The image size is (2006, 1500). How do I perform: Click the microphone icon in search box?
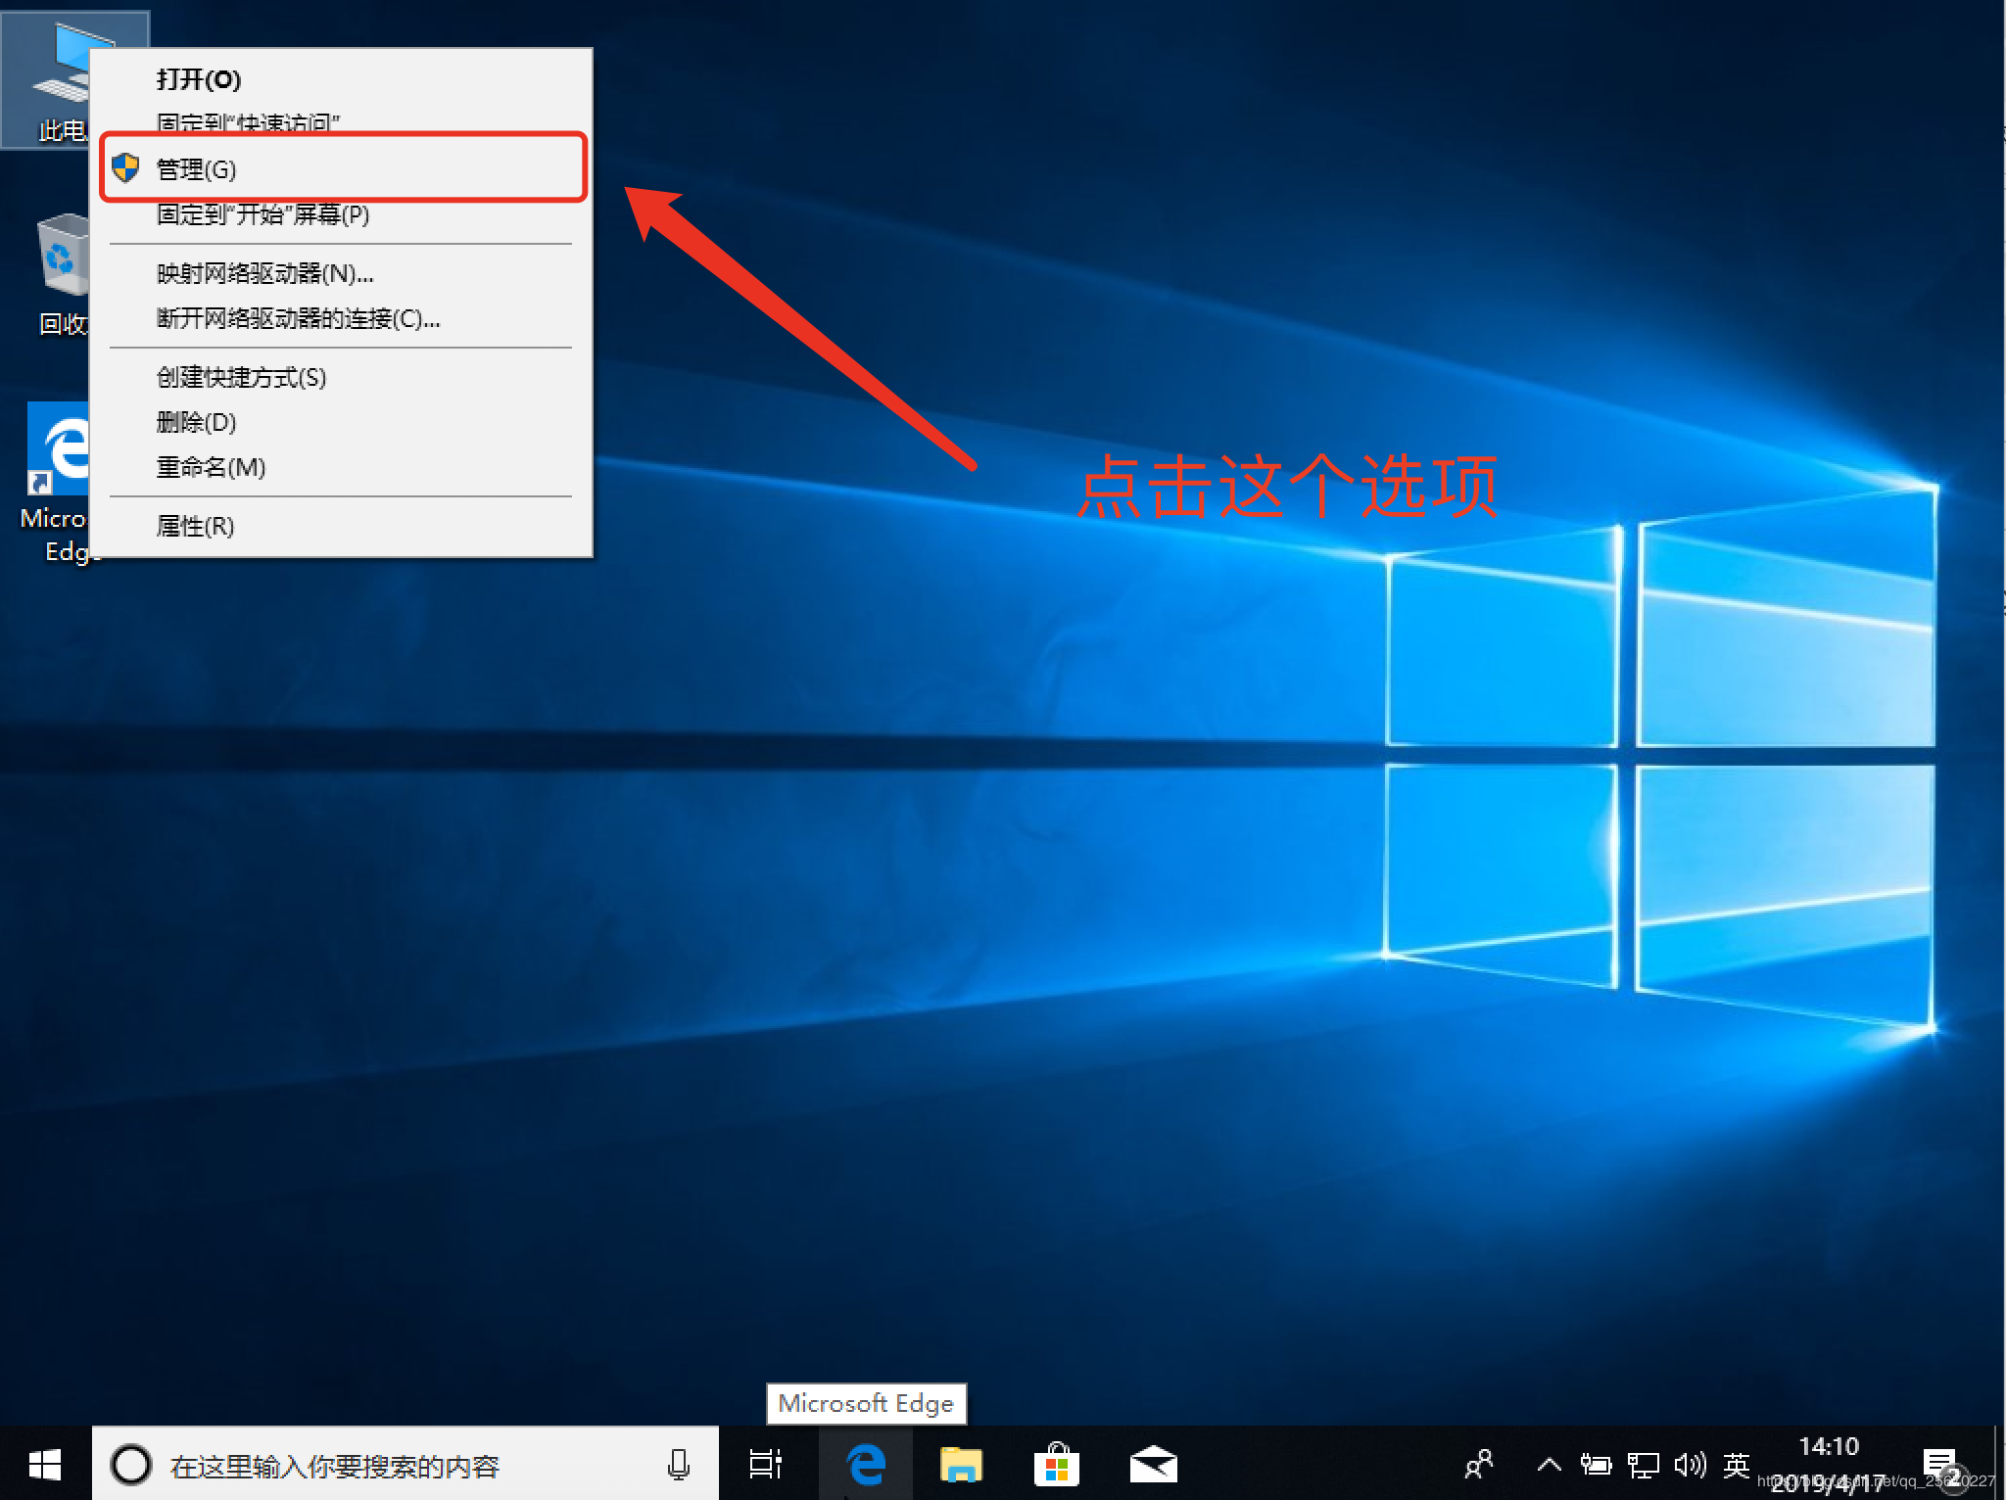point(678,1465)
